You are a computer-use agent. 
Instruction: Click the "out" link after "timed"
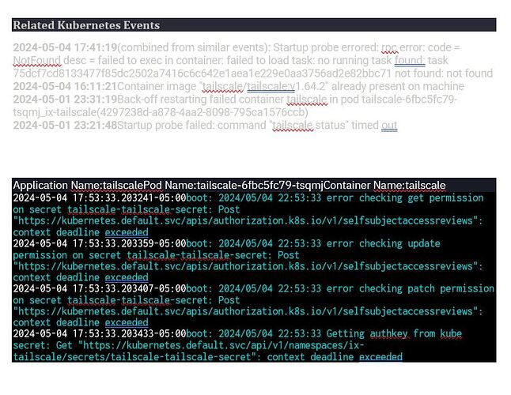pos(389,126)
